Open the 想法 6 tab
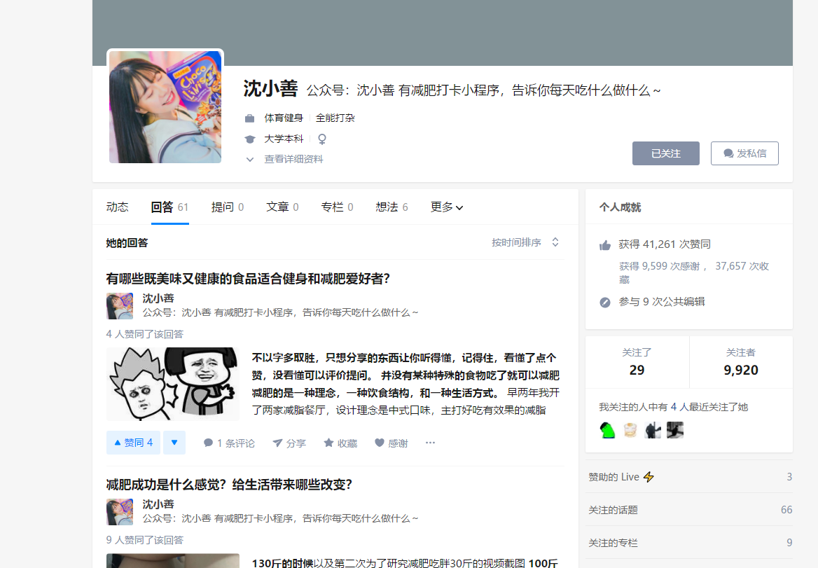Viewport: 818px width, 568px height. pos(391,207)
